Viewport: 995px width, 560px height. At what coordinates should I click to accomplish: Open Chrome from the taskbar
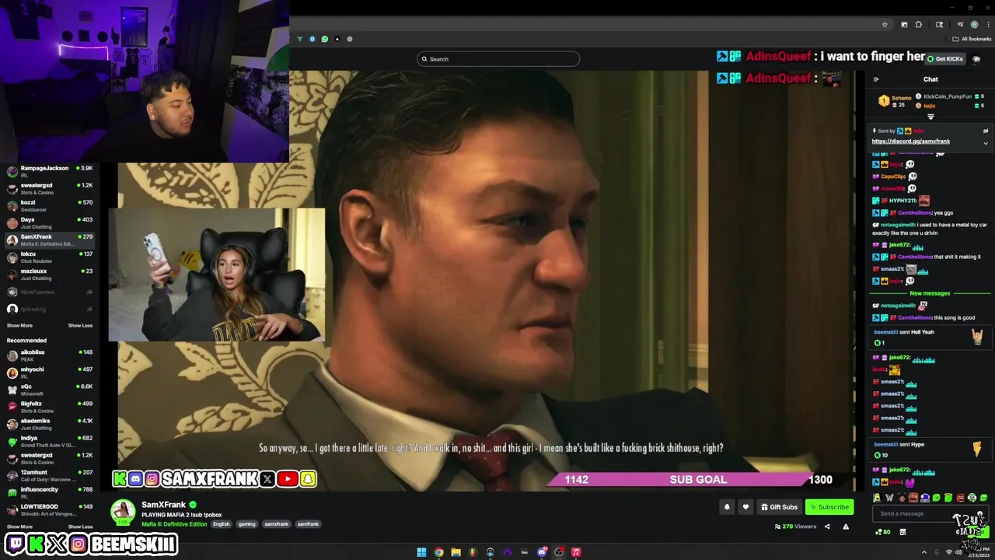click(x=438, y=552)
